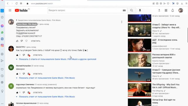
Task: Toggle like on МАЭСТРО's comment
Action: (x=17, y=55)
